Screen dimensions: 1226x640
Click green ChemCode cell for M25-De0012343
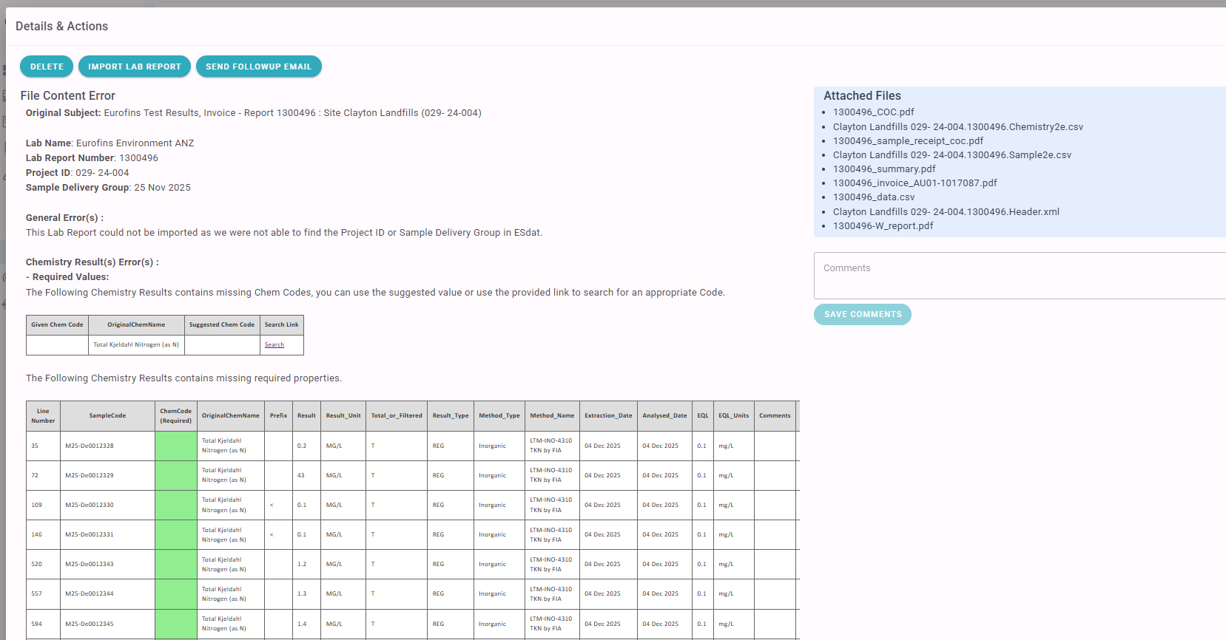pos(176,564)
